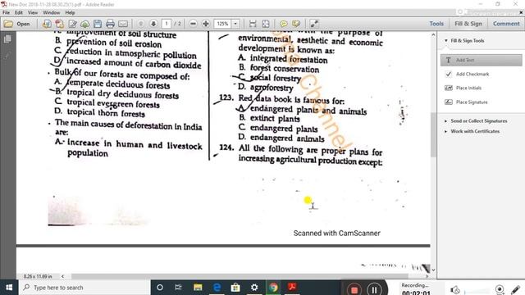Open the zoom level dropdown arrow
This screenshot has width=525, height=295.
tap(235, 24)
